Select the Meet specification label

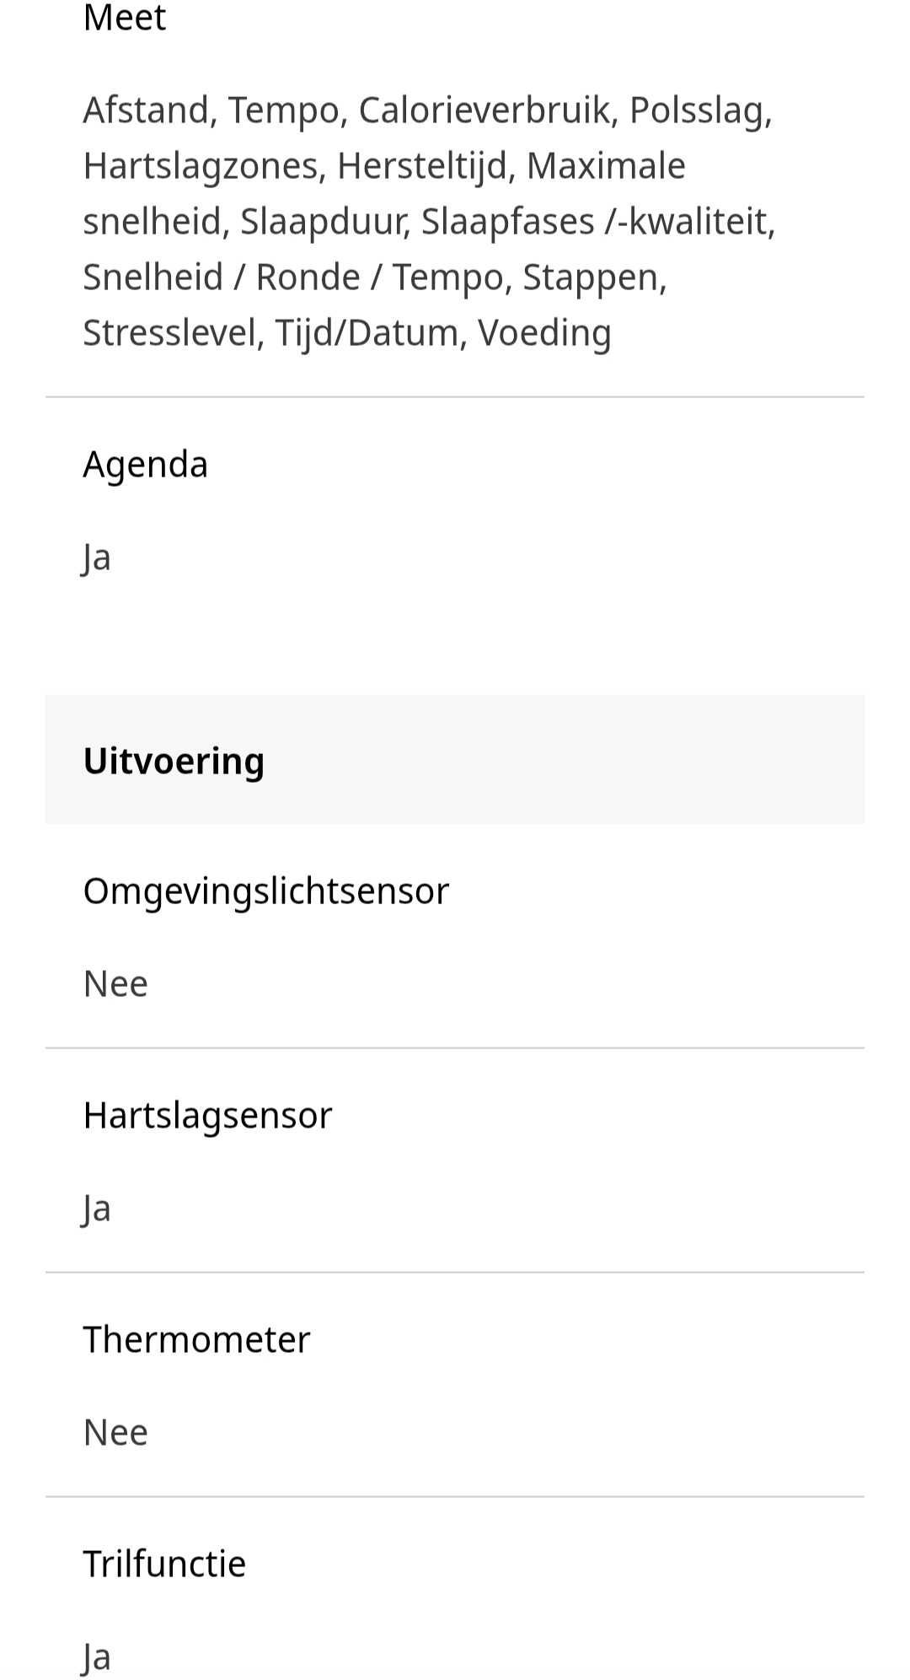point(125,17)
